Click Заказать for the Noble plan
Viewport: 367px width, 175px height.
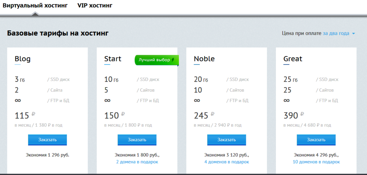click(227, 140)
